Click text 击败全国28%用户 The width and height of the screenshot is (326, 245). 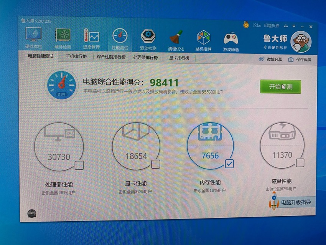(58, 193)
